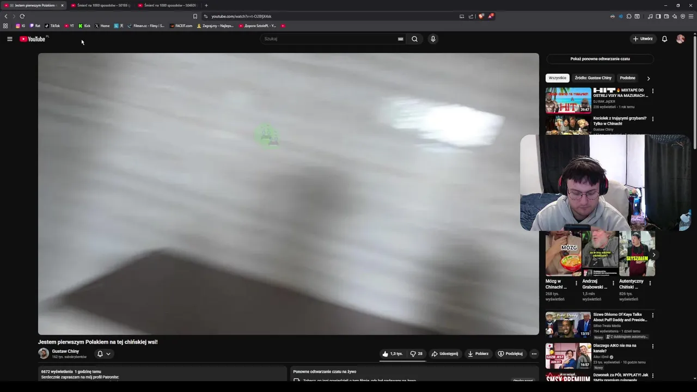Open the account avatar menu
Screen dimensions: 697x392
pos(680,39)
